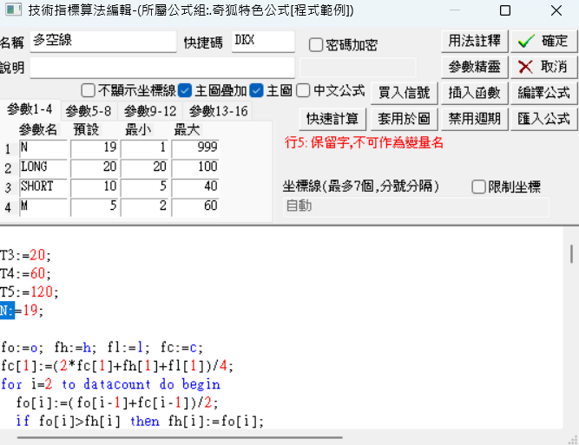Image resolution: width=579 pixels, height=445 pixels.
Task: Click the 取消 cancel button
Action: coord(544,67)
